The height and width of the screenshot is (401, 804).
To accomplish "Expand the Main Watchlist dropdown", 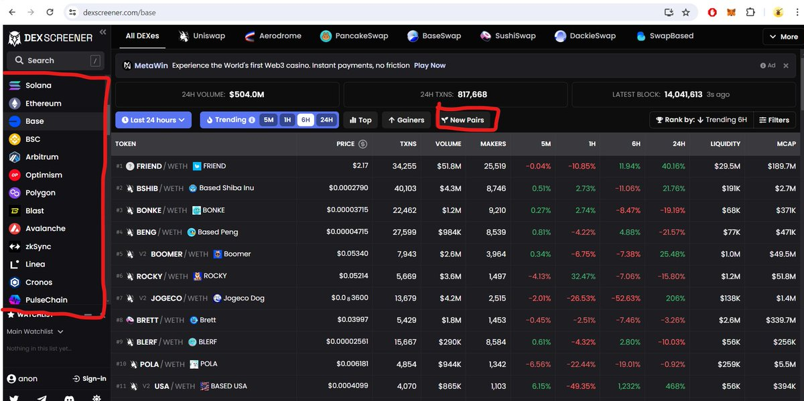I will click(x=35, y=331).
